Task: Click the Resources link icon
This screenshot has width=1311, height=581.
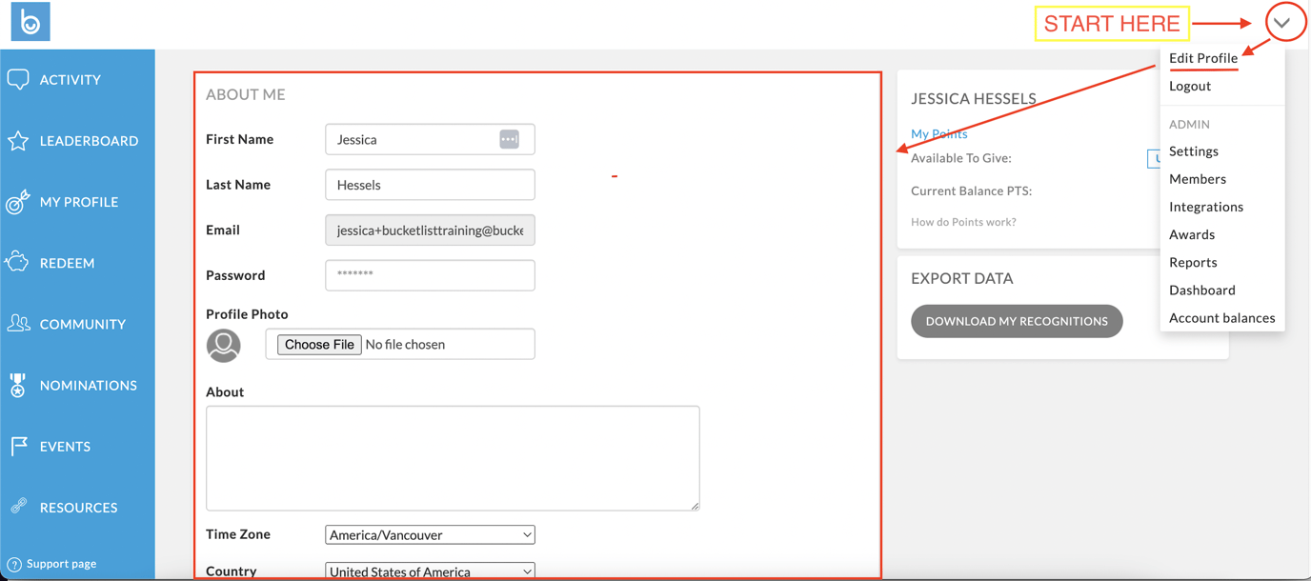Action: 18,507
